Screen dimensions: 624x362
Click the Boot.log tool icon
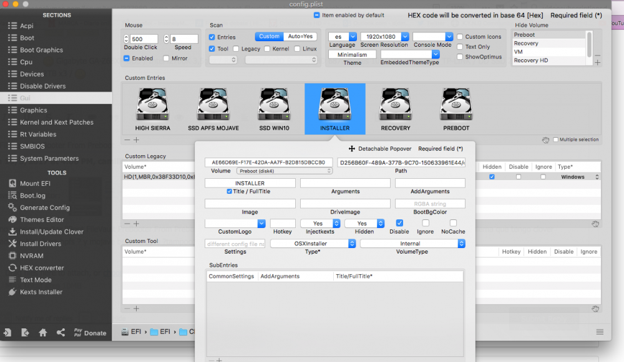[12, 195]
